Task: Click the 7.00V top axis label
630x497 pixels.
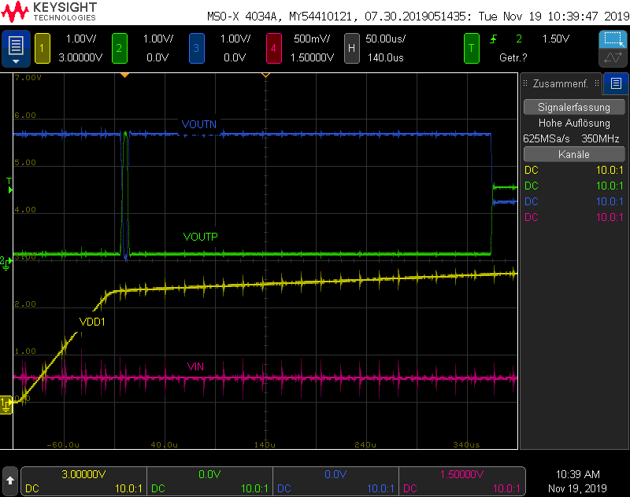Action: click(28, 77)
